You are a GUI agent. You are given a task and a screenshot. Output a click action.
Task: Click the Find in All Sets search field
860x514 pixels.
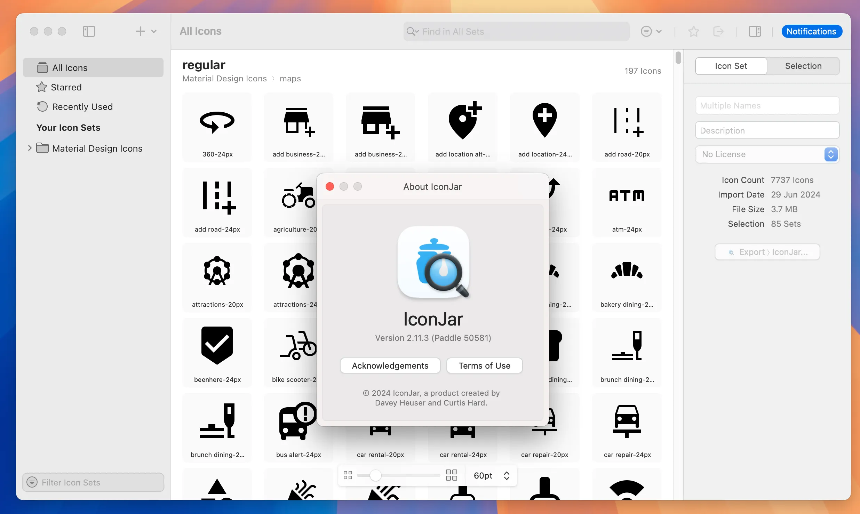point(517,31)
